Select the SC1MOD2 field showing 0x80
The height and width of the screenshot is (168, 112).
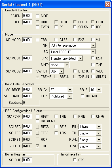pos(27,71)
